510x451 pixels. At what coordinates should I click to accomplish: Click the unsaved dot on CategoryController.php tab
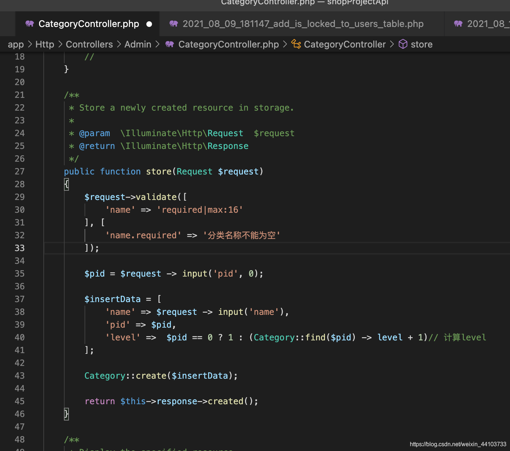coord(149,24)
